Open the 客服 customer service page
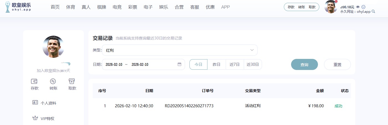This screenshot has height=125, width=388. click(195, 7)
